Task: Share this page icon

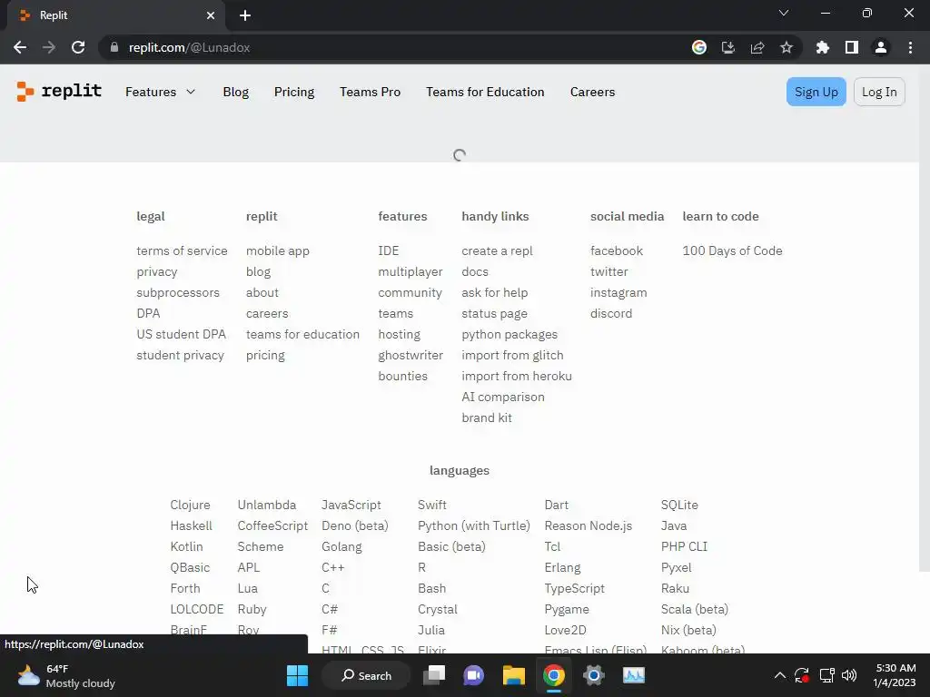Action: click(x=757, y=47)
